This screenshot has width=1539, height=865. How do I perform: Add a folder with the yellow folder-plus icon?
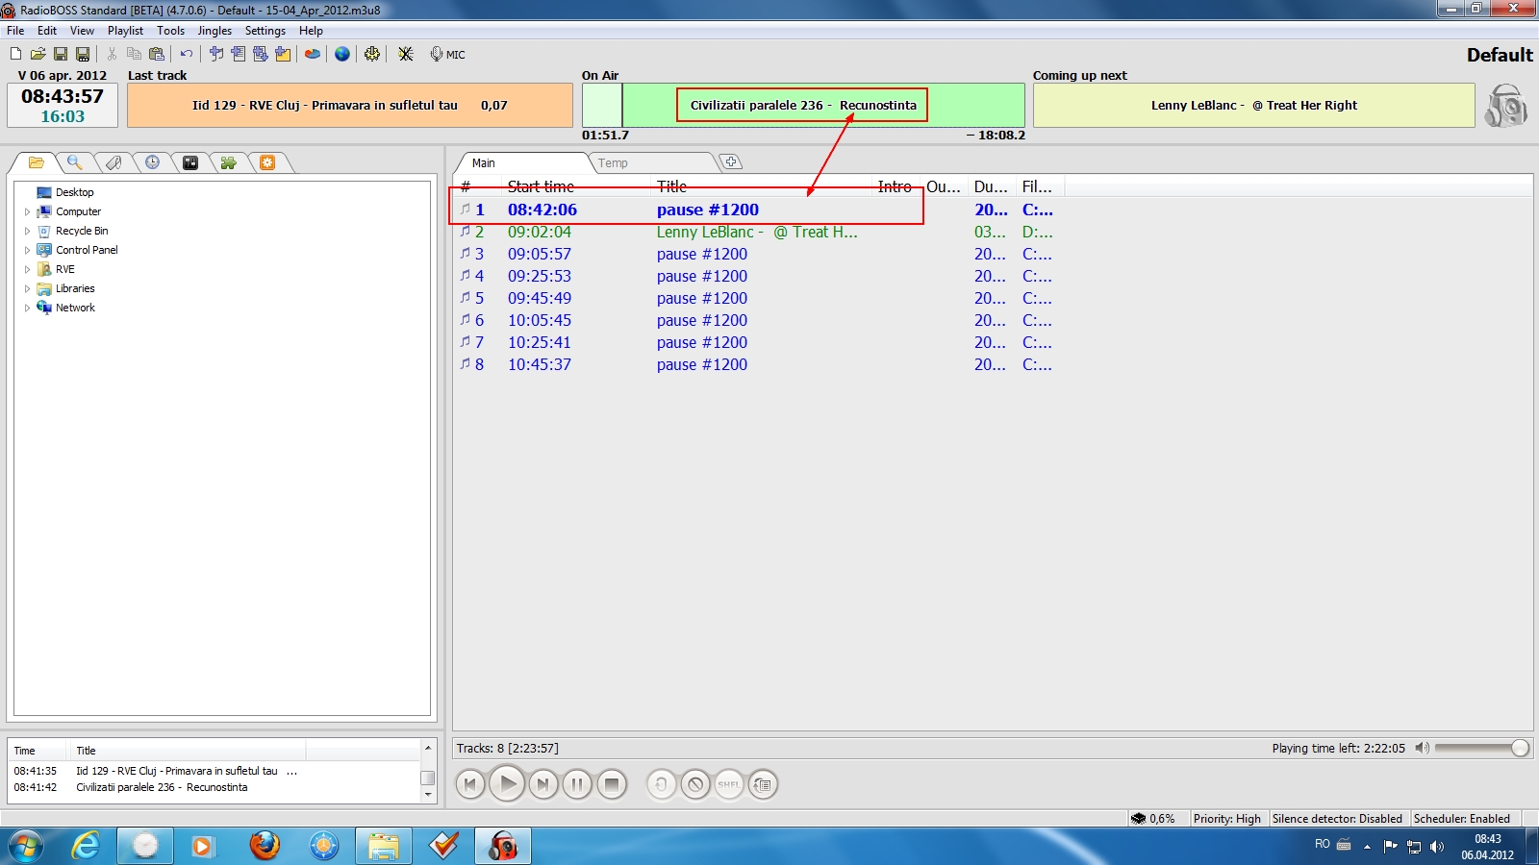[283, 54]
